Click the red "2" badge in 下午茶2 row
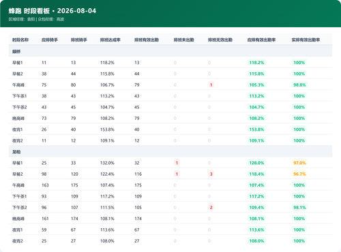Image resolution: width=341 pixels, height=252 pixels. (x=211, y=208)
